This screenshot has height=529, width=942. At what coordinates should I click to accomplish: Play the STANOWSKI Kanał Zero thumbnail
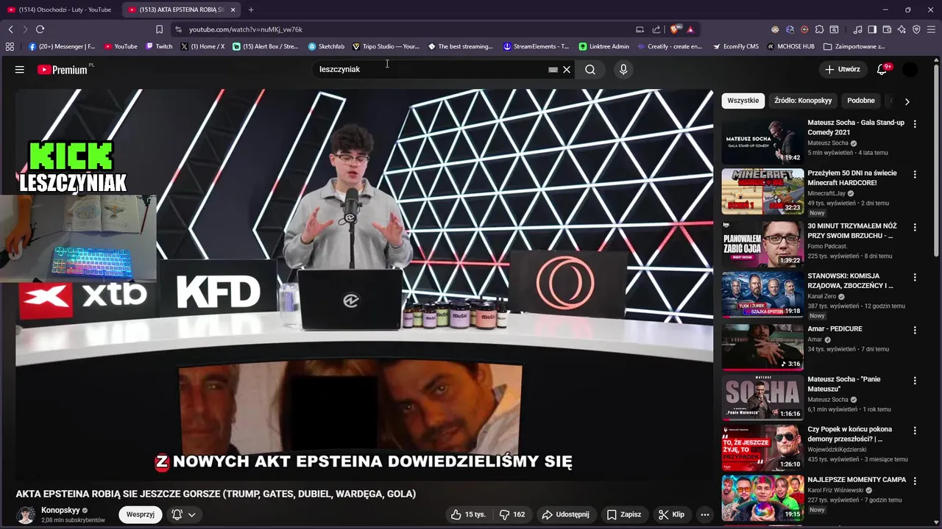point(762,294)
